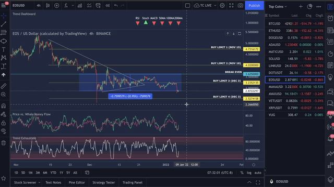
Task: Switch to the 1D time range
Action: (x=16, y=173)
